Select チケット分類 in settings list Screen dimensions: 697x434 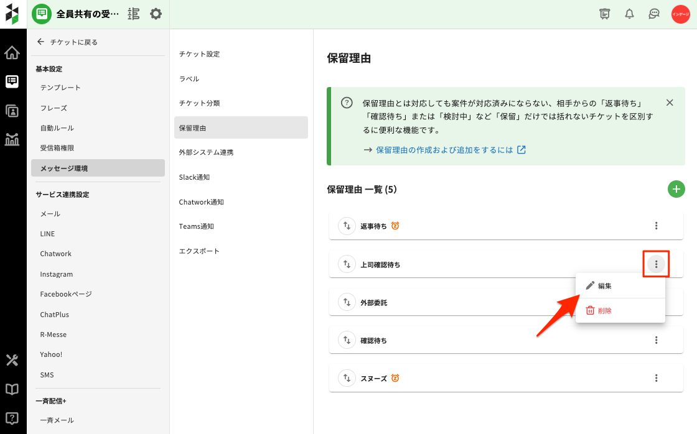(x=199, y=103)
